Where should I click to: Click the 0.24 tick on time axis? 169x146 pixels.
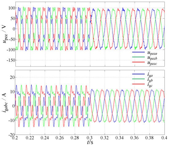click(45, 138)
